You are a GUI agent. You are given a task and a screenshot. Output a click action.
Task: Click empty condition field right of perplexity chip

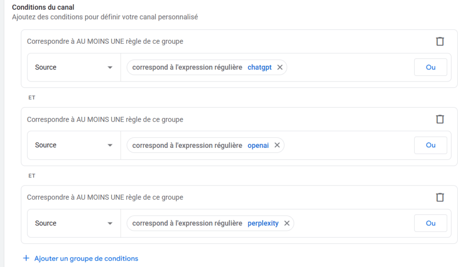pos(354,223)
